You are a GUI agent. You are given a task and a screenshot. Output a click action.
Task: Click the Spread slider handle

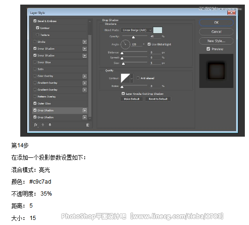tap(122, 58)
